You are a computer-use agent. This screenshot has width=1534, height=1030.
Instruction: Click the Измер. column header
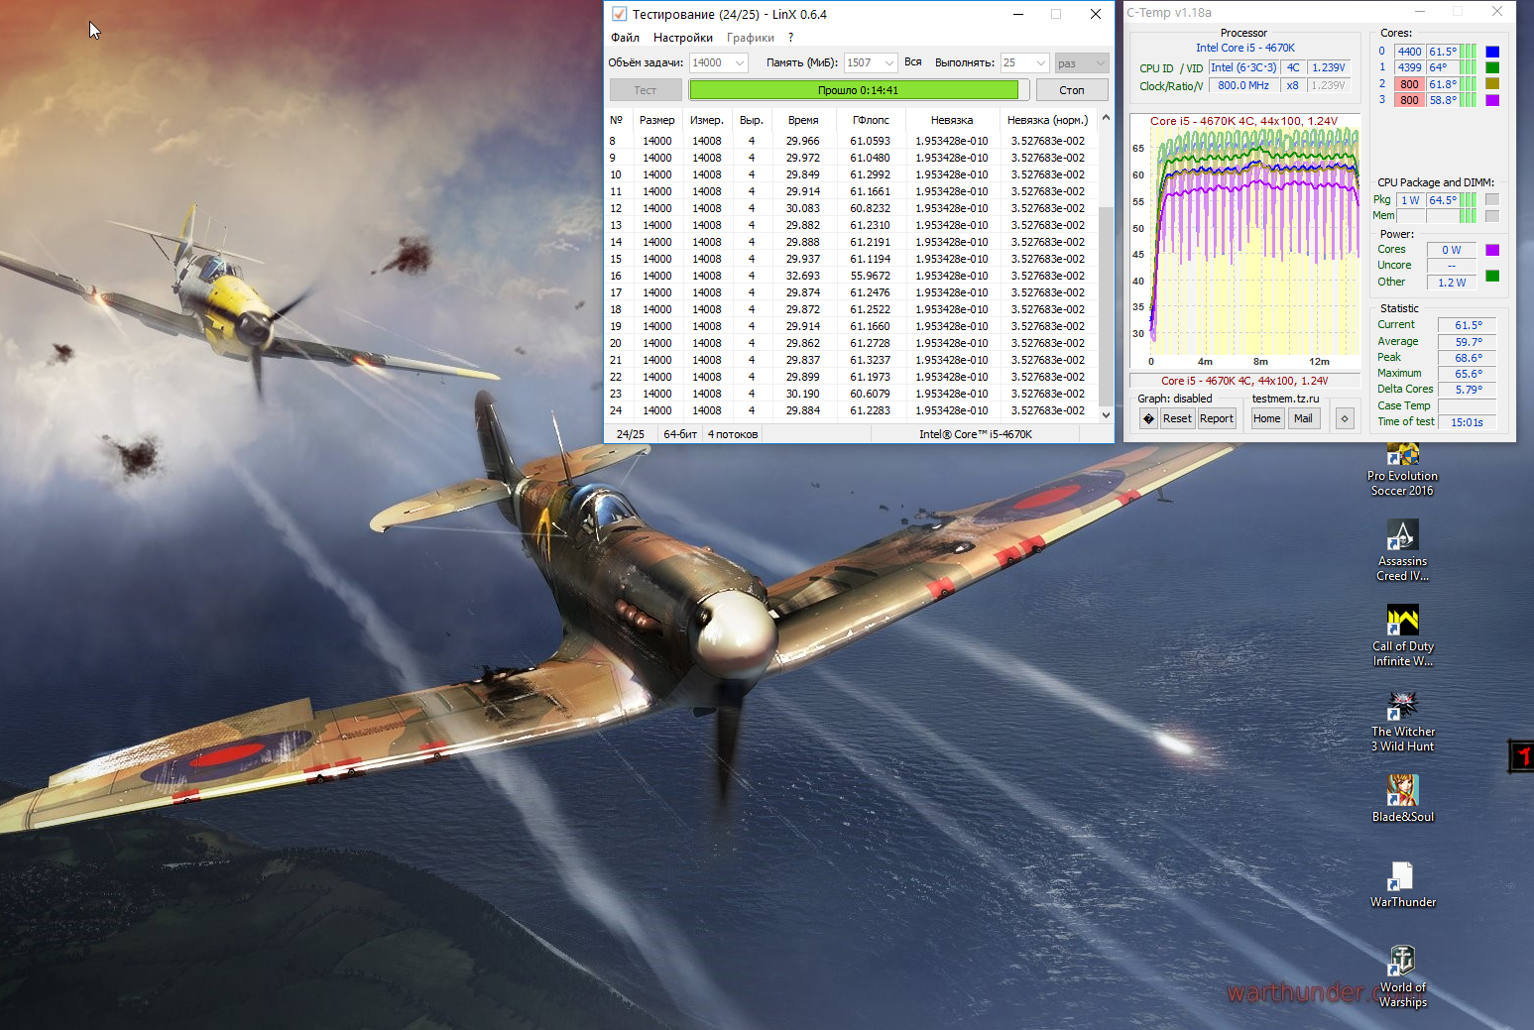point(707,120)
